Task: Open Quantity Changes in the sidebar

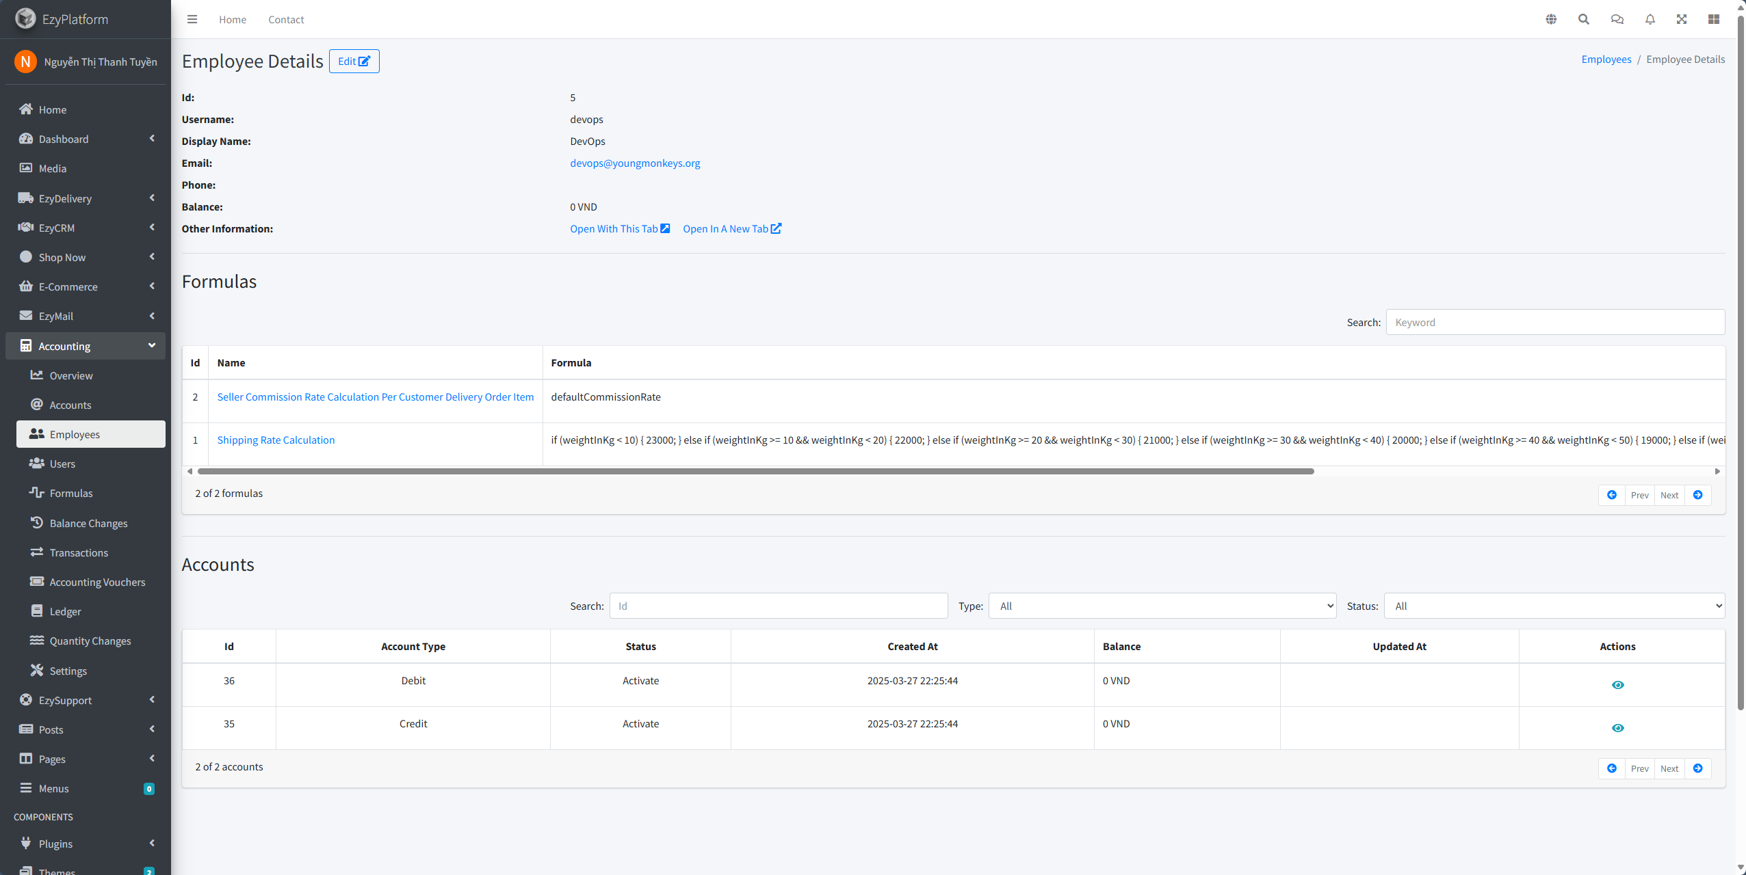Action: [91, 641]
